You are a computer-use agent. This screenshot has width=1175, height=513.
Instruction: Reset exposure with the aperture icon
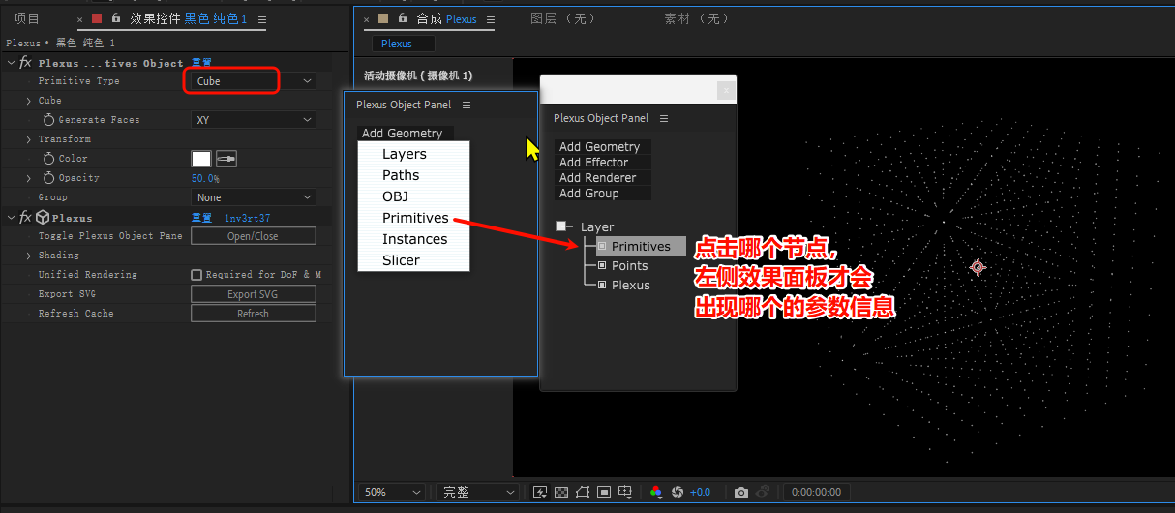678,492
